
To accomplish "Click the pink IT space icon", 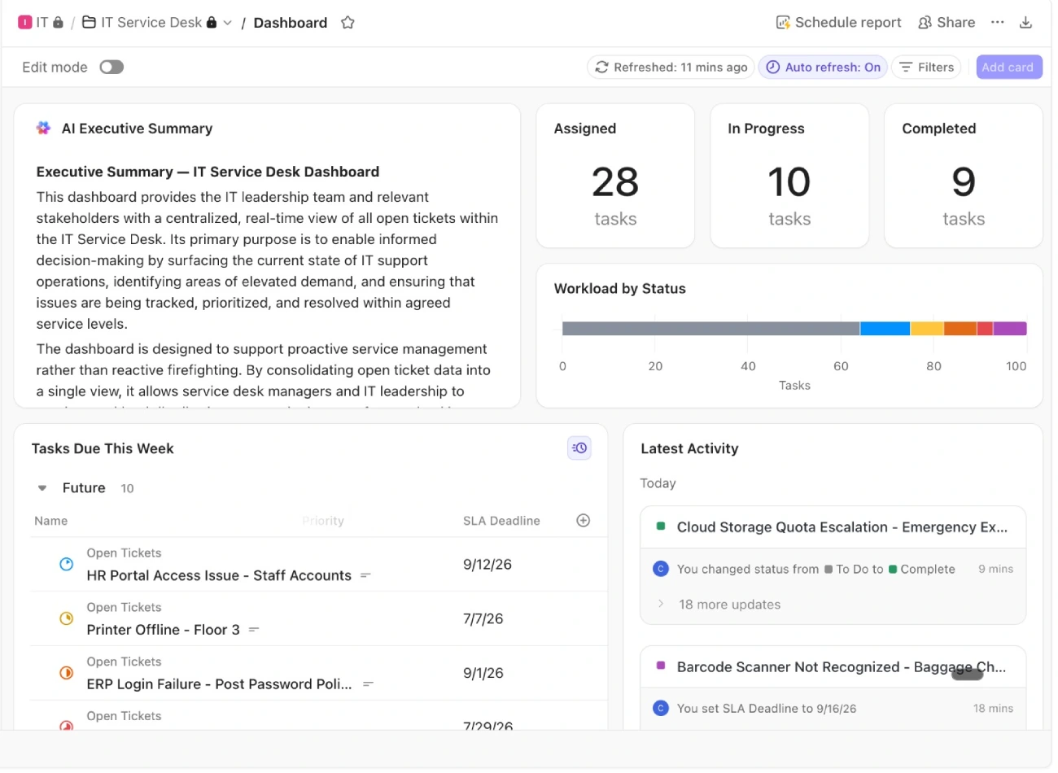I will pos(25,23).
